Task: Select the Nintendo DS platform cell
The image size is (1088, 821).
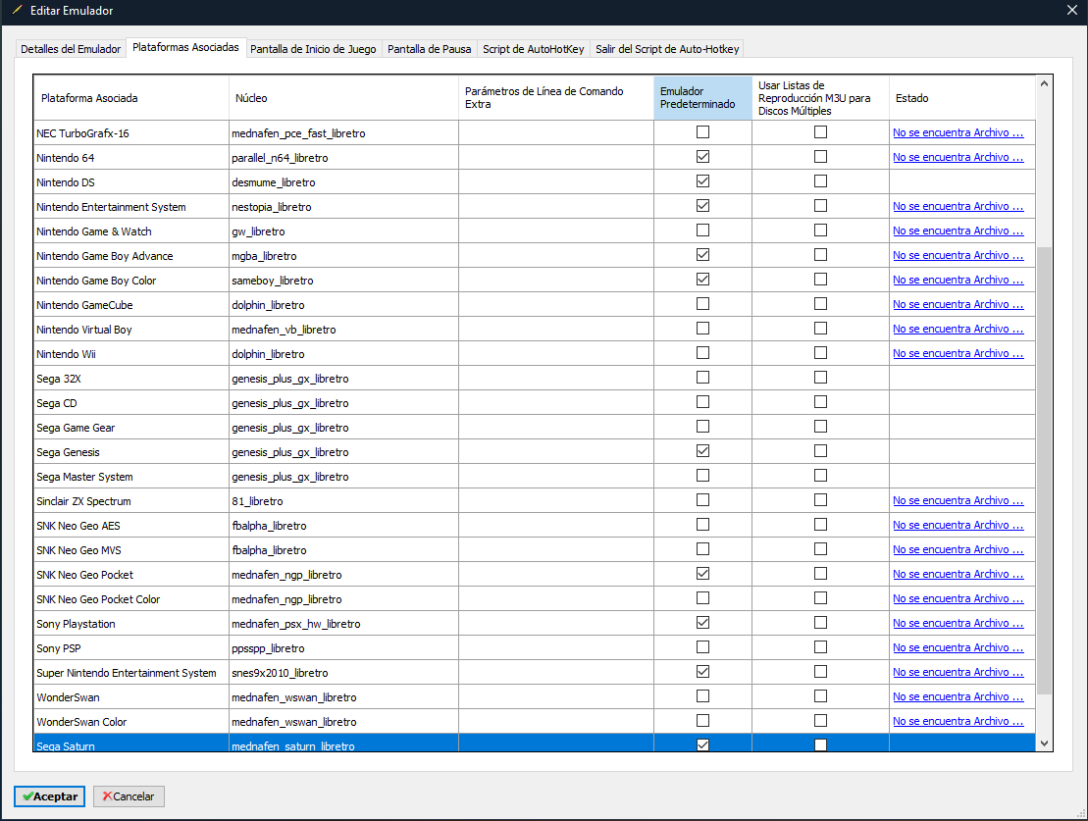Action: point(131,182)
